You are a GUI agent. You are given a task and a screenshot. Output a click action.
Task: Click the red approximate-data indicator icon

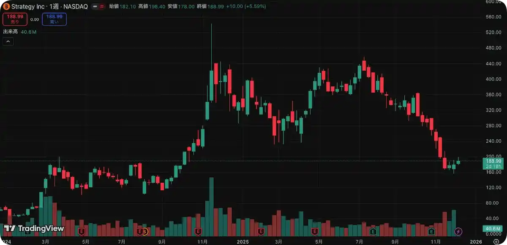click(x=103, y=7)
